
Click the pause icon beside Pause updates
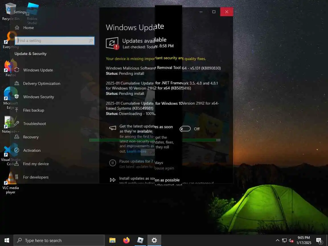click(112, 163)
